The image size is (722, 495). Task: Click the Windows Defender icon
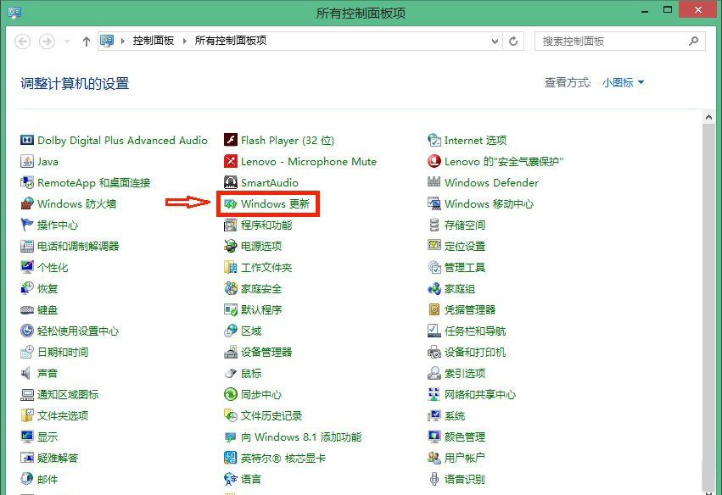click(434, 182)
